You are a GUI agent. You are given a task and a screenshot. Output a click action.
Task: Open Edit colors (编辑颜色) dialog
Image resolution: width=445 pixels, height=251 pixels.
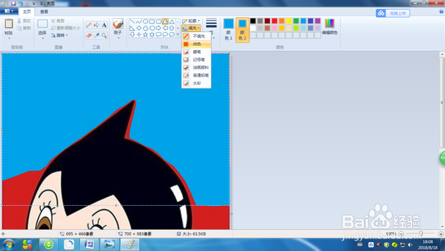pyautogui.click(x=329, y=27)
